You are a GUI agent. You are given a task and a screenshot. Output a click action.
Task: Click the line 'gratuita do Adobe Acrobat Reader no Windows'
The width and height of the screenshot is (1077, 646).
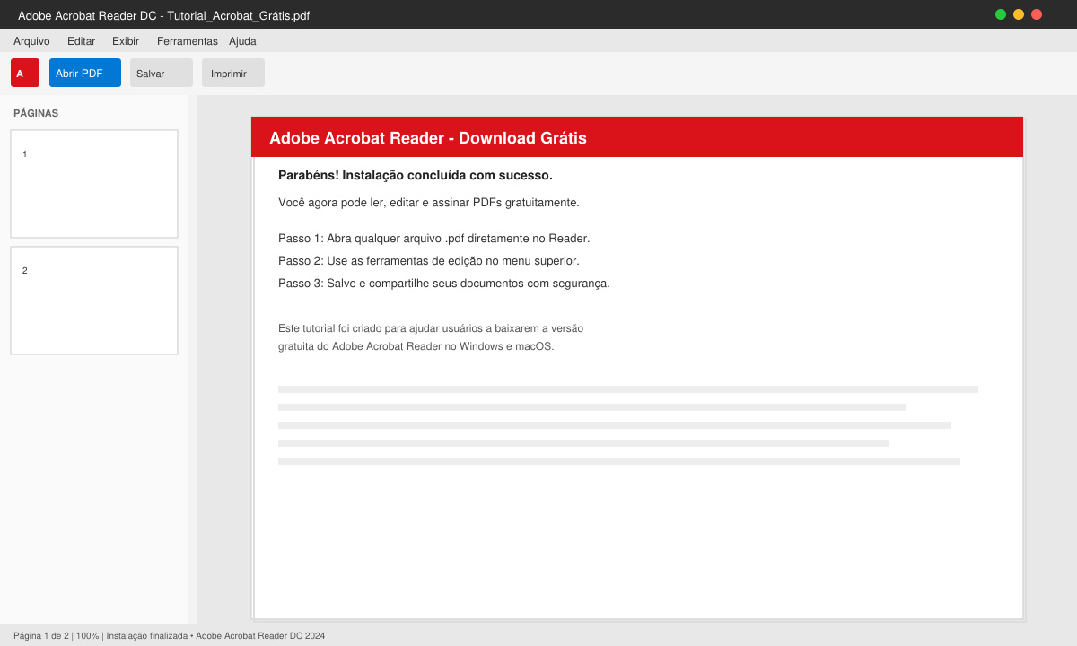point(416,346)
